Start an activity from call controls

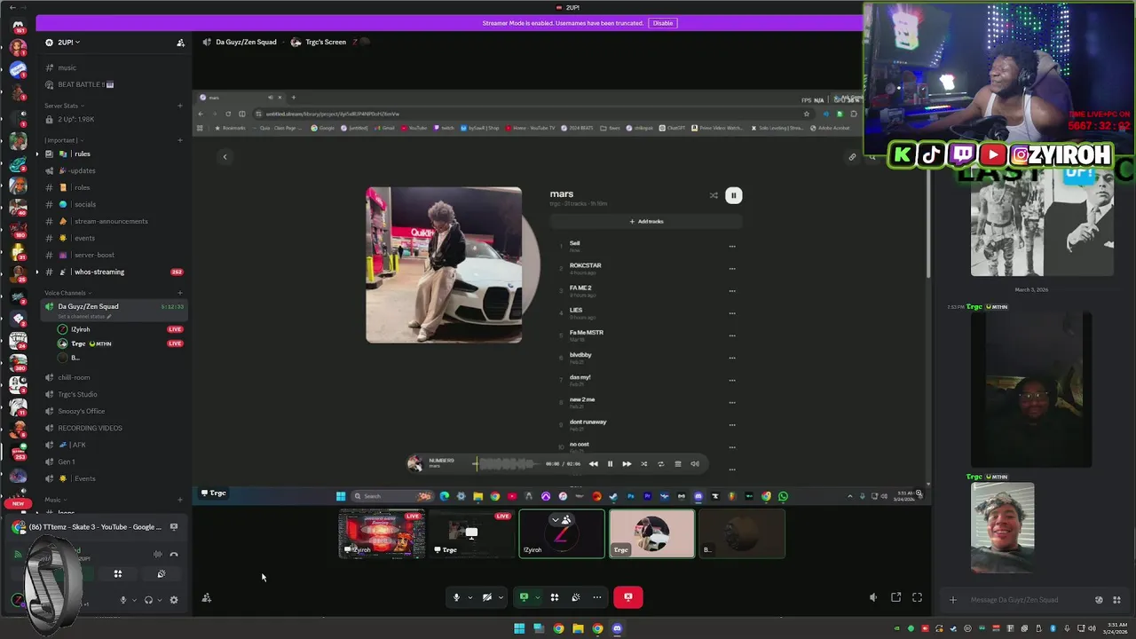point(555,597)
